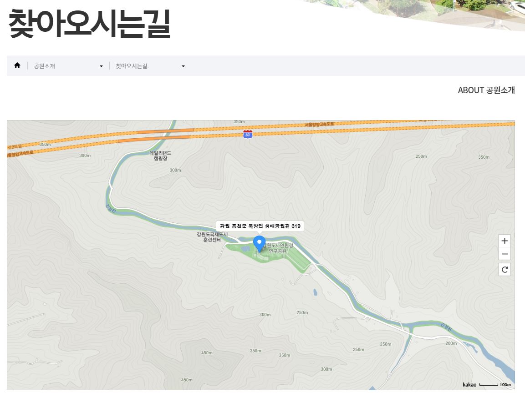This screenshot has width=525, height=397.
Task: Click the 강원도자연환경 연구공원 map label
Action: 278,248
